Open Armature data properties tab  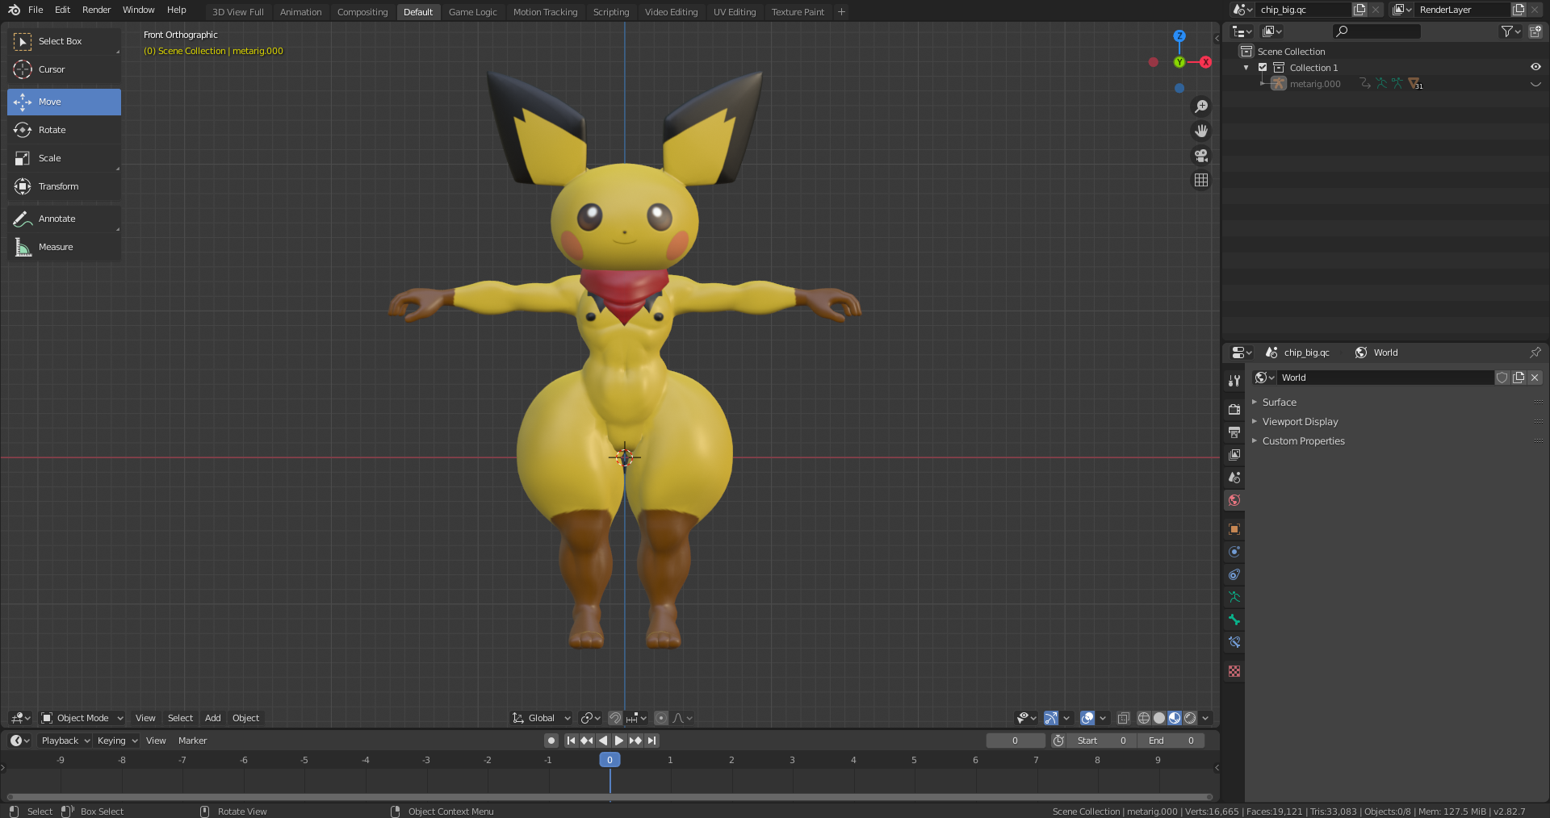[x=1234, y=597]
